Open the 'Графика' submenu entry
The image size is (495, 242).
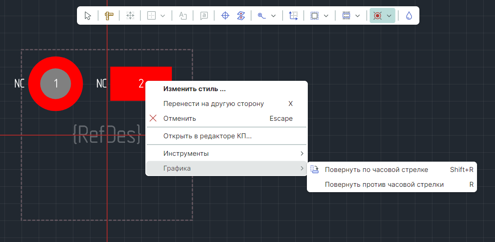click(226, 168)
